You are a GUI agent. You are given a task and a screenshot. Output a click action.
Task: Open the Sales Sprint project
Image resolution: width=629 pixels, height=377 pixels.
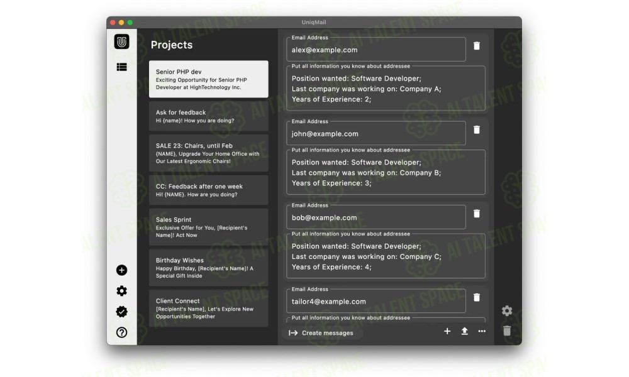pyautogui.click(x=209, y=227)
